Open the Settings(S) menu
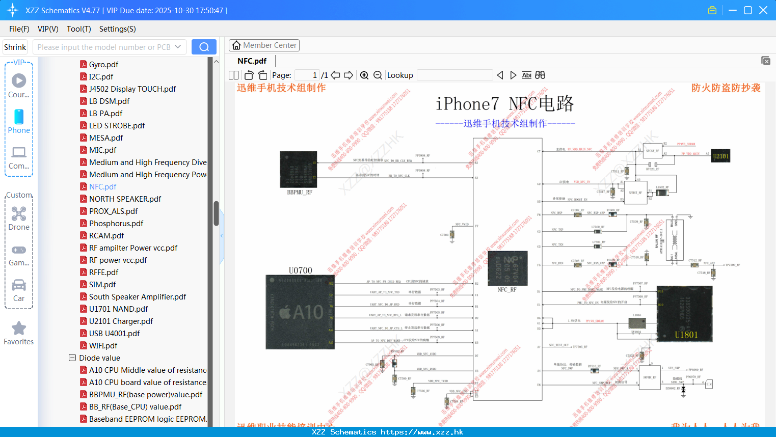The height and width of the screenshot is (437, 776). point(118,29)
